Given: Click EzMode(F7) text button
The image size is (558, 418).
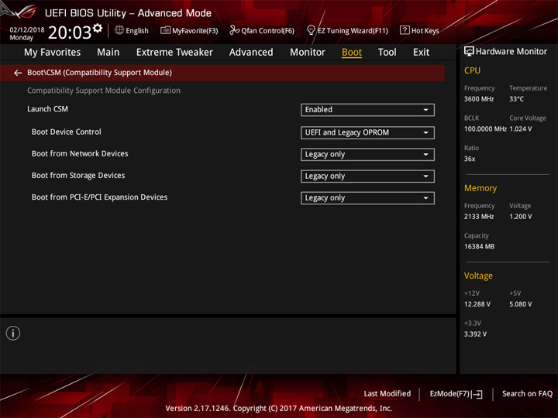Looking at the screenshot, I should click(449, 393).
